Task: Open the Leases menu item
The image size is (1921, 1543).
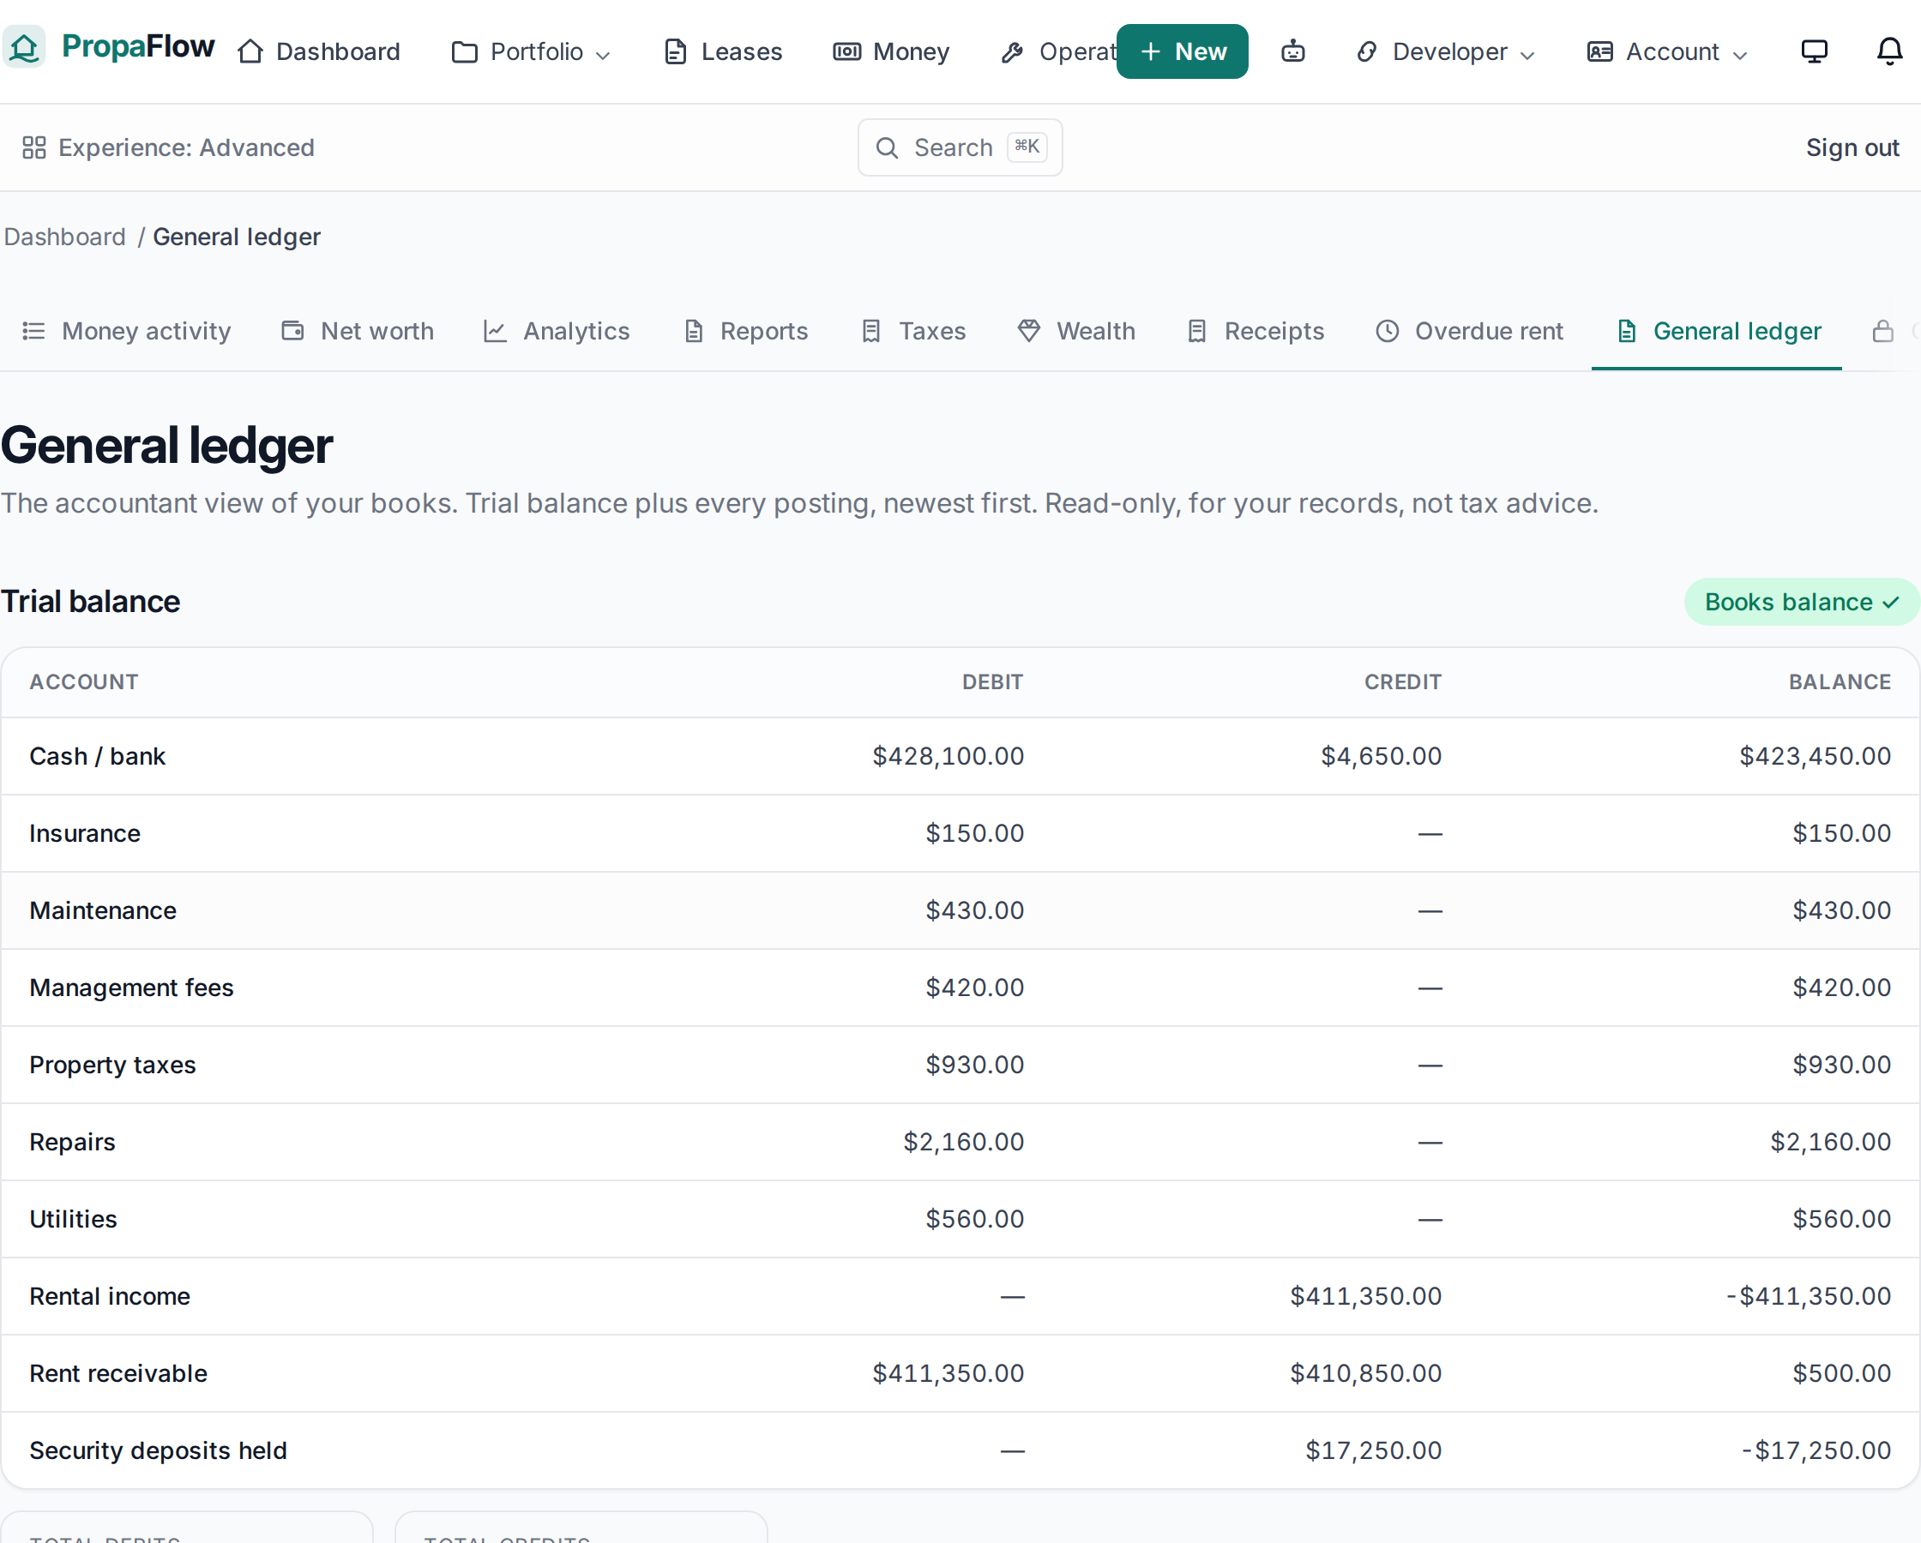Action: coord(724,51)
